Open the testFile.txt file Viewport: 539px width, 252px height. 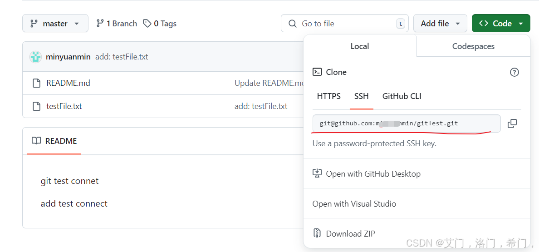64,106
